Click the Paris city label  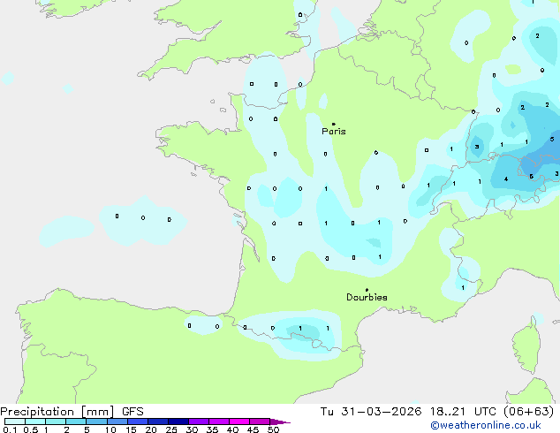334,132
